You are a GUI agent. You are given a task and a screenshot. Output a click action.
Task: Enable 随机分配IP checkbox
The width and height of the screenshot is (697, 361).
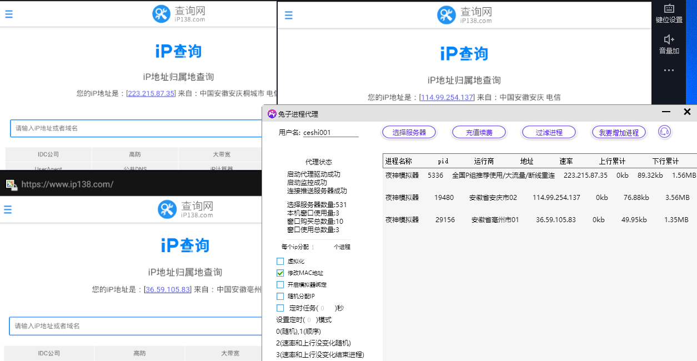[280, 296]
